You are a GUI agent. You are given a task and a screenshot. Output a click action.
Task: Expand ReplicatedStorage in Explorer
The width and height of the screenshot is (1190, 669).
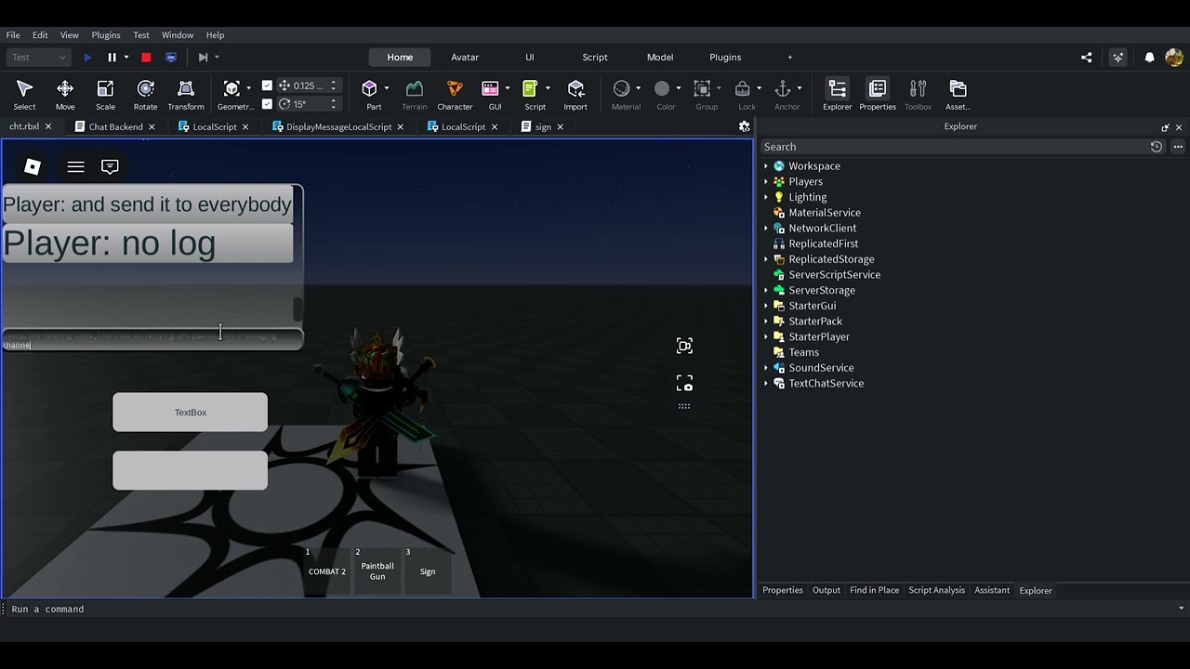[766, 259]
